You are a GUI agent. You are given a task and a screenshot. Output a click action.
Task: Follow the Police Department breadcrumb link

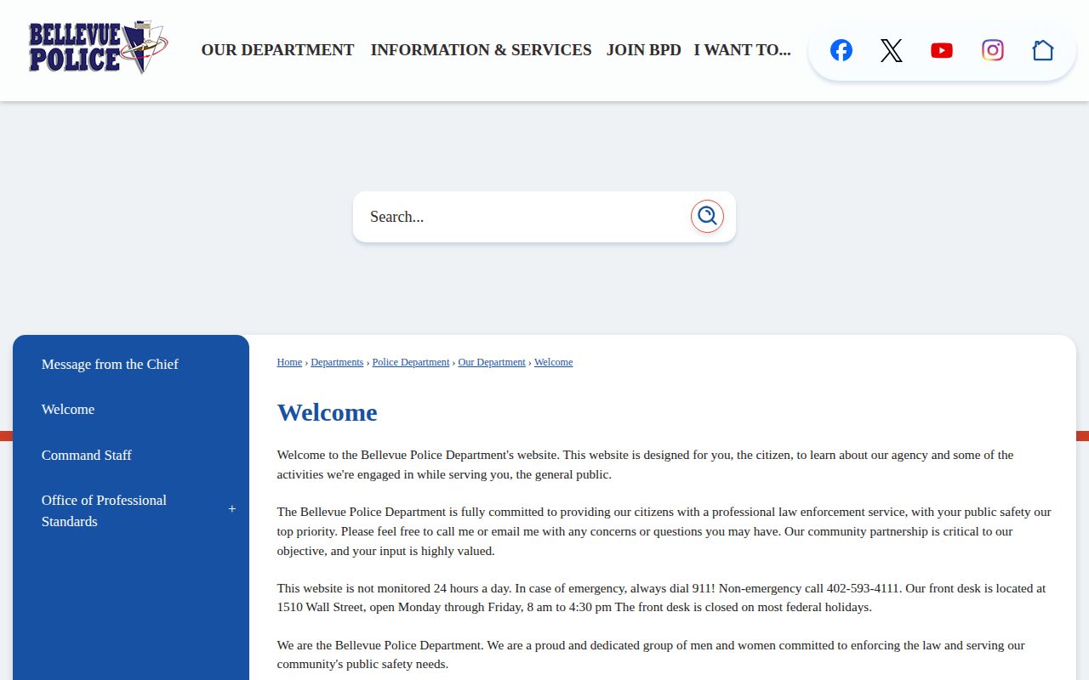pyautogui.click(x=411, y=362)
